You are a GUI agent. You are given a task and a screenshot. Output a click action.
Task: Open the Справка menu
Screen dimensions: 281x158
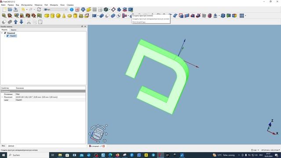point(70,5)
